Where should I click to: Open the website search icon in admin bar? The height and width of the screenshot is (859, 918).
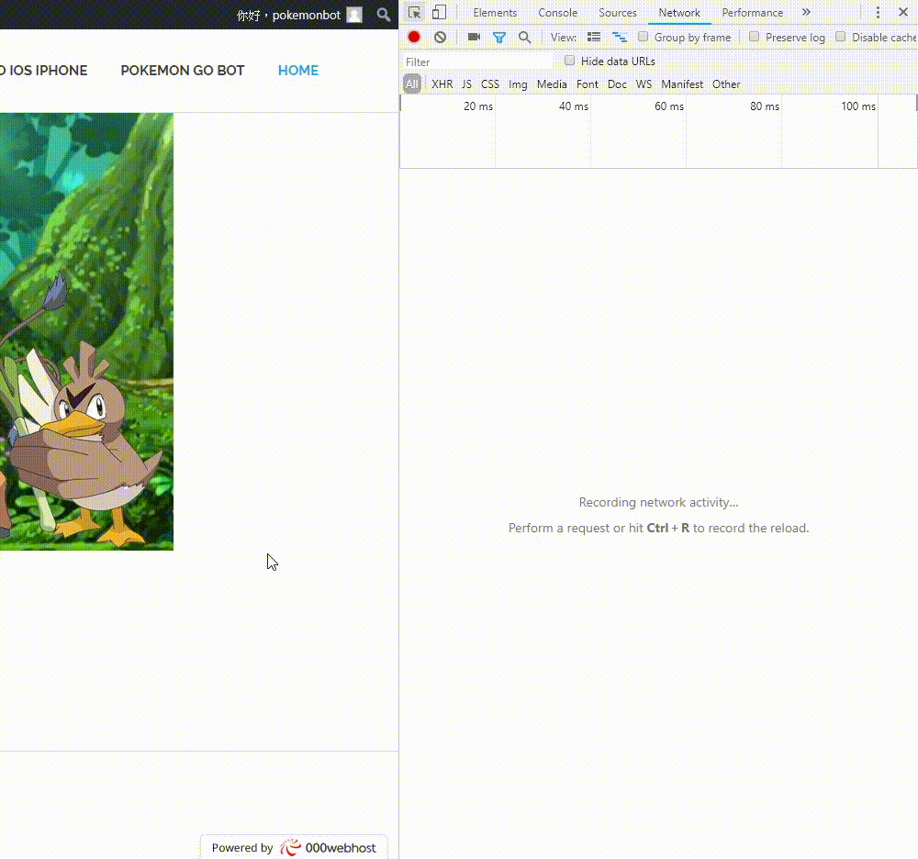[x=384, y=15]
